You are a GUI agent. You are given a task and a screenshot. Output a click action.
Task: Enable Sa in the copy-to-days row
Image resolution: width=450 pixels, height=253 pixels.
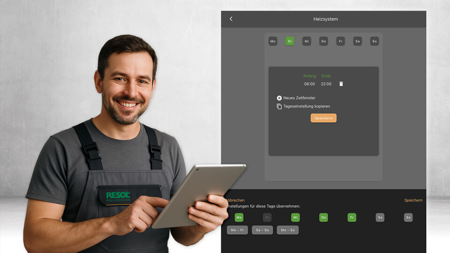(x=380, y=217)
